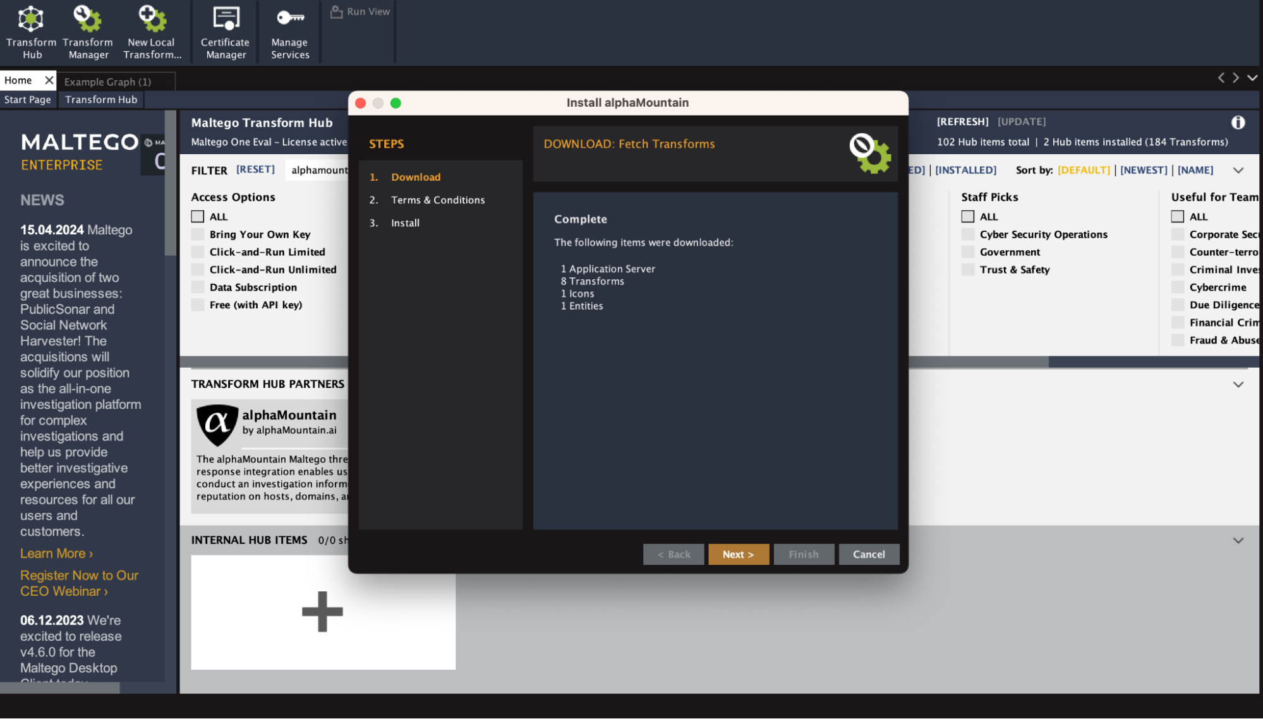This screenshot has width=1263, height=719.
Task: Click the news panel horizontal scrollbar
Action: click(x=60, y=688)
